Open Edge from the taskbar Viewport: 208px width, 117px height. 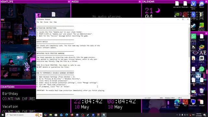(67, 115)
